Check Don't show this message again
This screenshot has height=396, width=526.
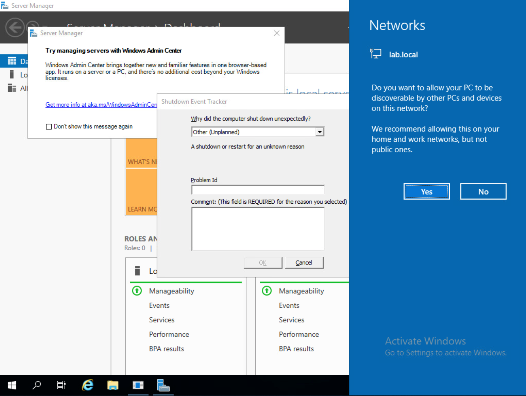(x=49, y=127)
